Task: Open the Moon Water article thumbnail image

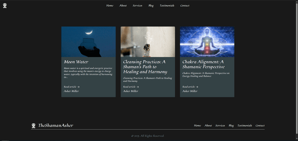Action: click(x=89, y=42)
